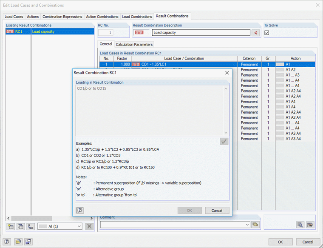Click the Action column header
This screenshot has width=323, height=248.
[x=295, y=59]
